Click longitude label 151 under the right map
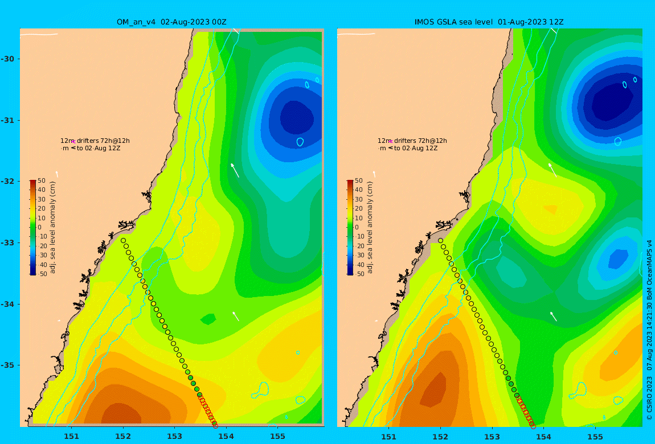The width and height of the screenshot is (655, 444). point(389,437)
